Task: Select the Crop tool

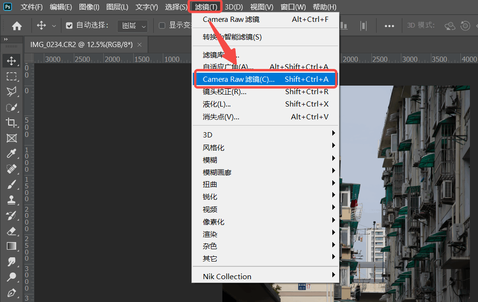Action: (11, 123)
